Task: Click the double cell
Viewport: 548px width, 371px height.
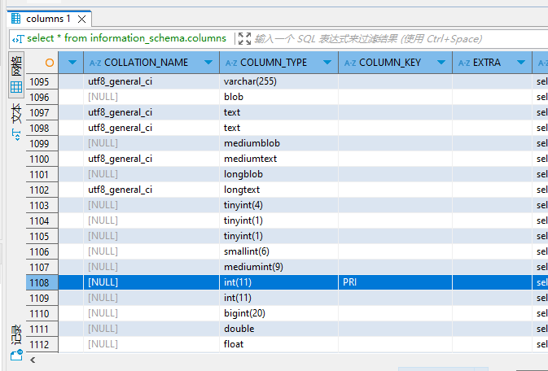Action: (x=279, y=329)
